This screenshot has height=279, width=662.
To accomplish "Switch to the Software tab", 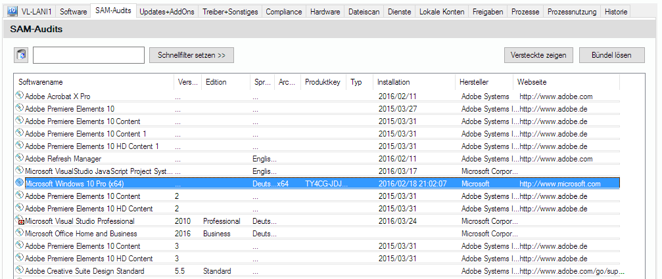I will click(73, 11).
